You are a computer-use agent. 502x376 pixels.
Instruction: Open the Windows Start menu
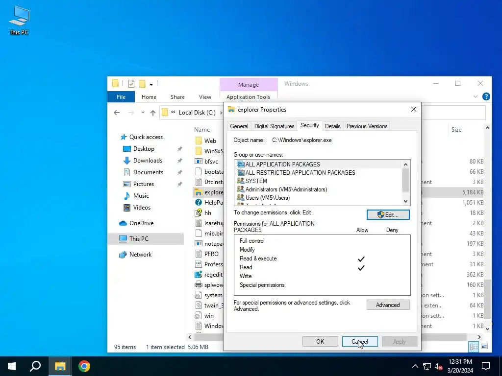[x=12, y=366]
